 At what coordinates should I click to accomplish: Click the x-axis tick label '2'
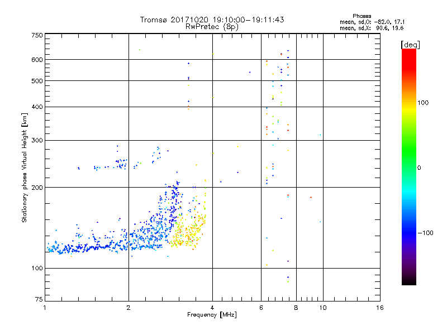click(129, 308)
